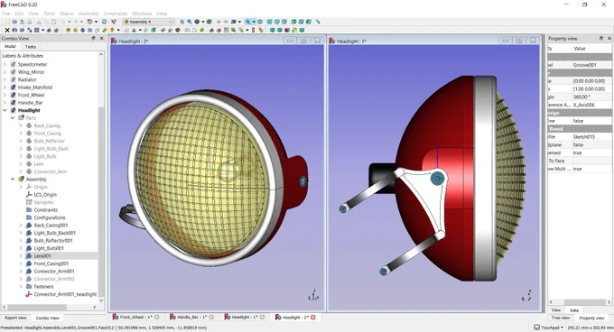Viewport: 614px width, 332px height.
Task: Switch to the Tree view tab
Action: pyautogui.click(x=561, y=318)
